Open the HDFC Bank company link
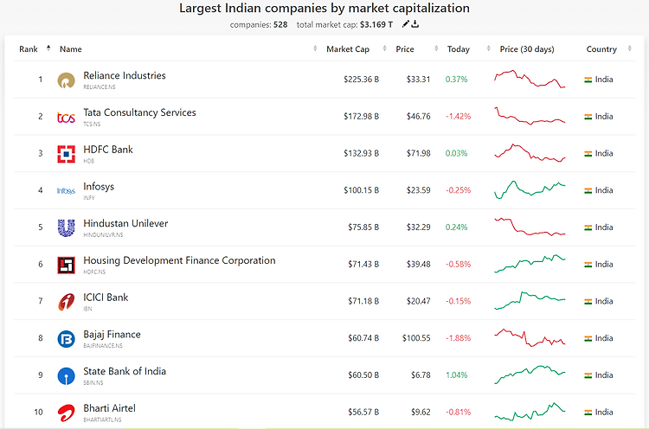This screenshot has height=429, width=649. click(108, 150)
